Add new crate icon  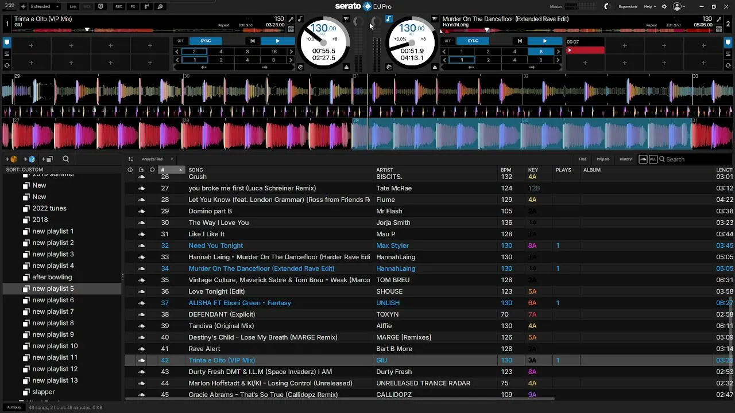pyautogui.click(x=11, y=159)
